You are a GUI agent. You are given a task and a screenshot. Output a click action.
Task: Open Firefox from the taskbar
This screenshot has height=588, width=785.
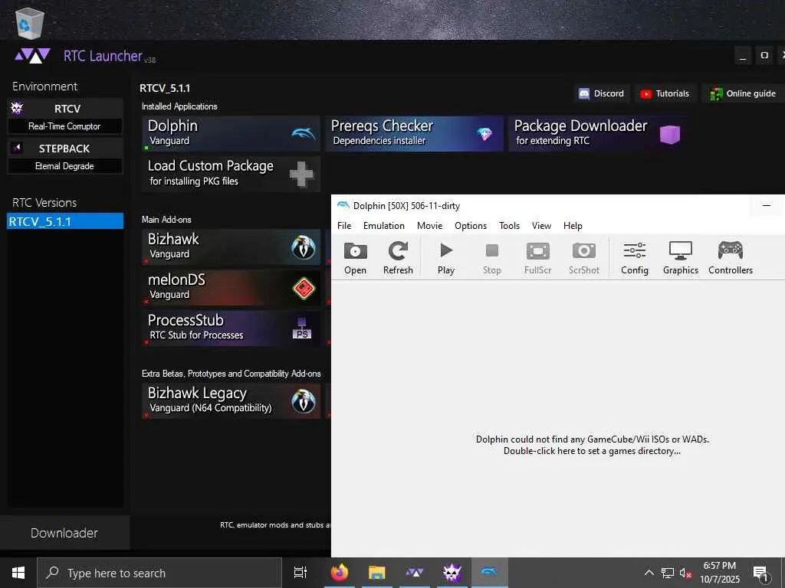click(340, 573)
